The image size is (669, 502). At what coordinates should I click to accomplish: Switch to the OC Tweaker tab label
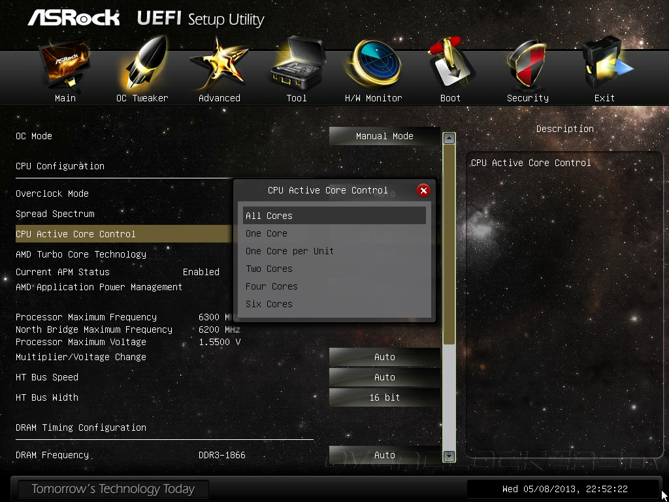142,98
